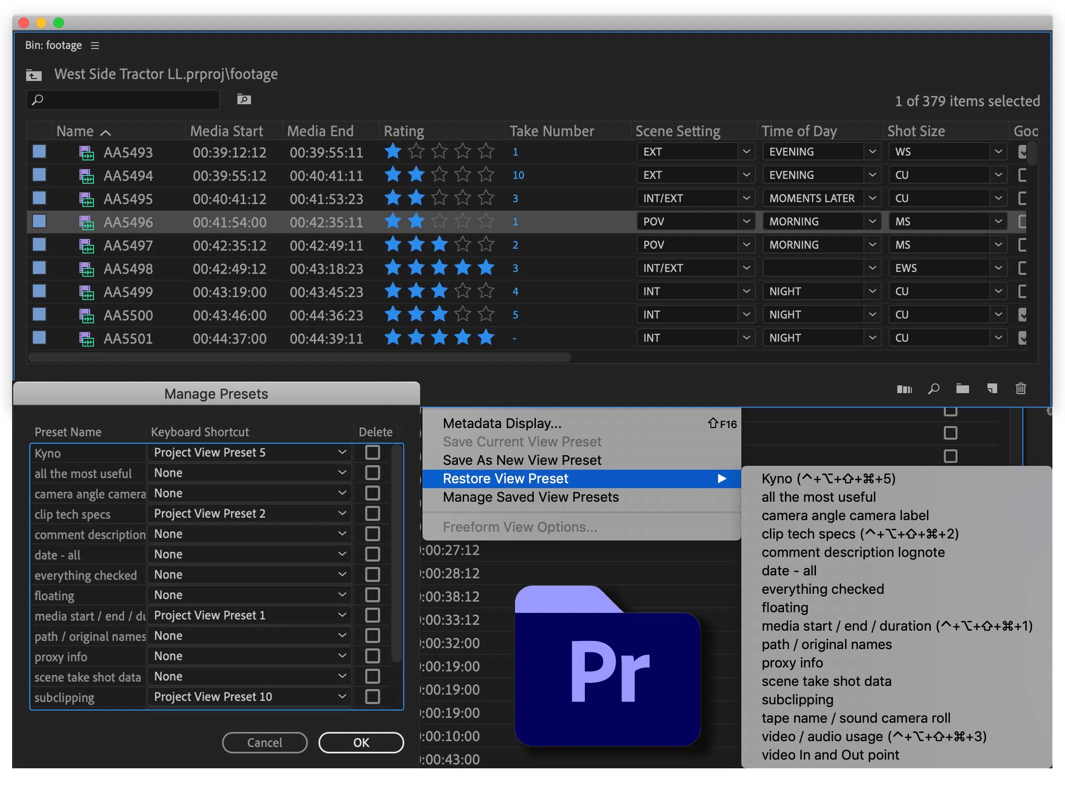Image resolution: width=1065 pixels, height=794 pixels.
Task: Click the New Bin folder icon
Action: click(x=962, y=388)
